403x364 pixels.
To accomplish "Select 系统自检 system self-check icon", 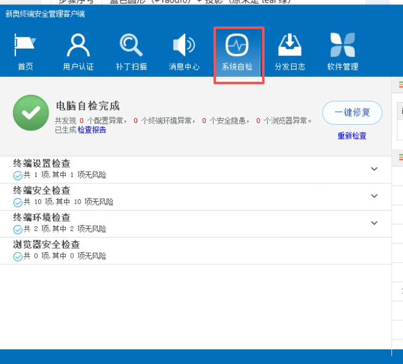I will (x=237, y=45).
